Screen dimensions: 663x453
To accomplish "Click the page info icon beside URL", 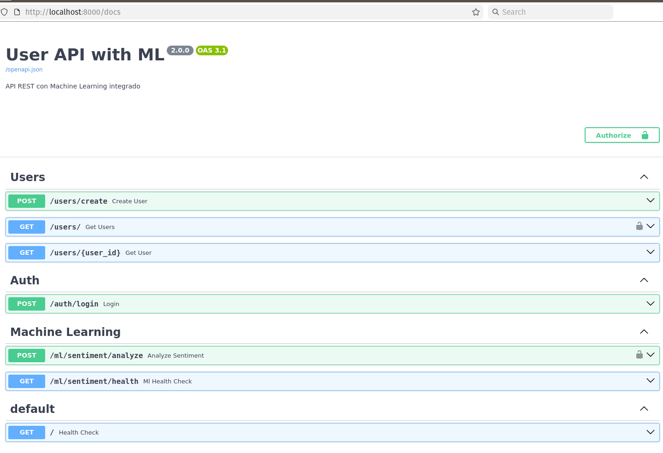I will [17, 12].
